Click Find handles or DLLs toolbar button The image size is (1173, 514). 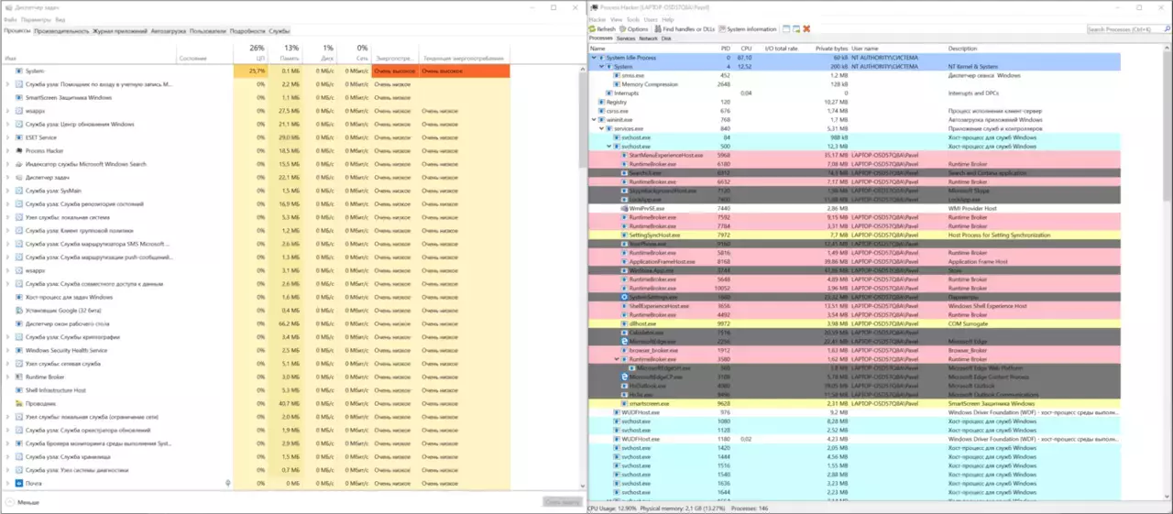(x=684, y=29)
